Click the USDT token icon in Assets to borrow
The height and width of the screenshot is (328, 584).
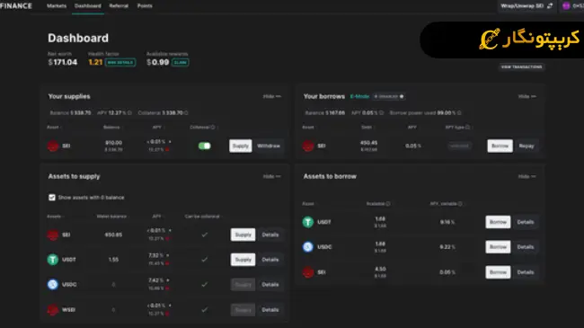[308, 222]
